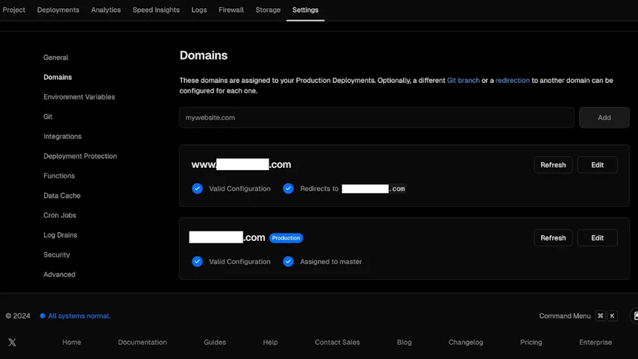Open the Git branch link
Viewport: 638px width, 359px height.
(463, 80)
